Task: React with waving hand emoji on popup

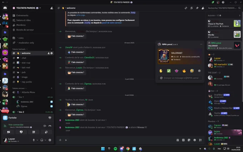Action: pyautogui.click(x=161, y=71)
